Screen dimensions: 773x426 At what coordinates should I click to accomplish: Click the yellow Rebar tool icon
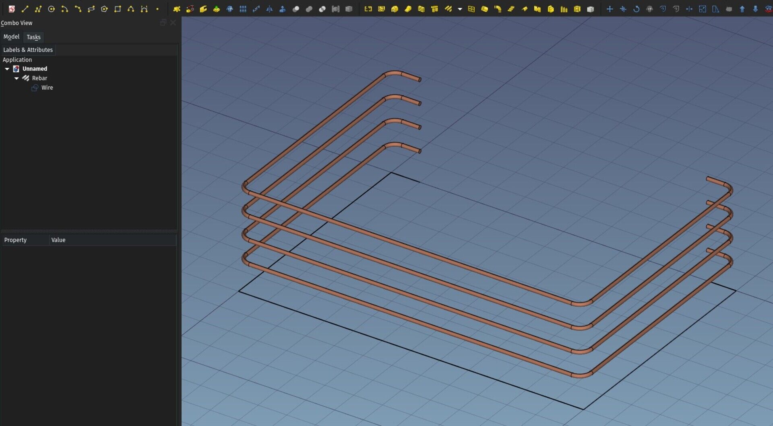448,9
